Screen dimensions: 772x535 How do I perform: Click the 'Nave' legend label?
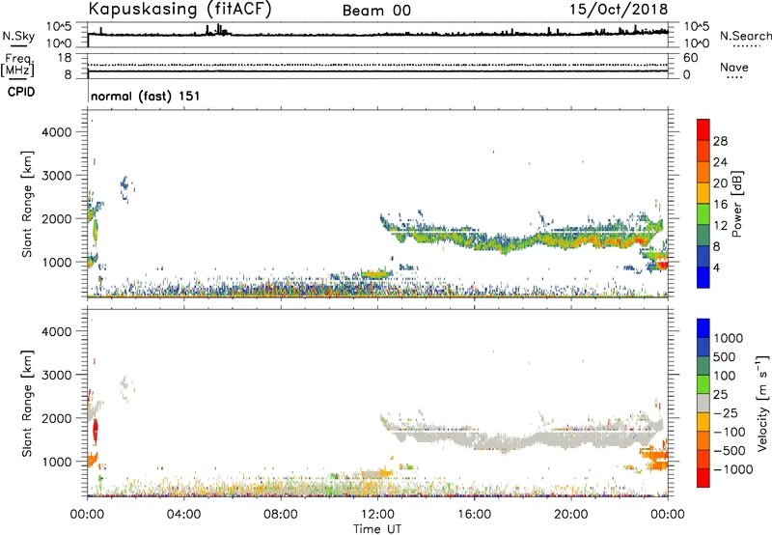(733, 68)
